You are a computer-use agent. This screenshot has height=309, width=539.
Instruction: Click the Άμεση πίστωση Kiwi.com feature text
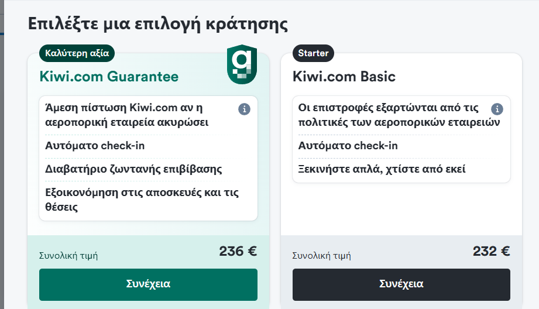[x=127, y=115]
